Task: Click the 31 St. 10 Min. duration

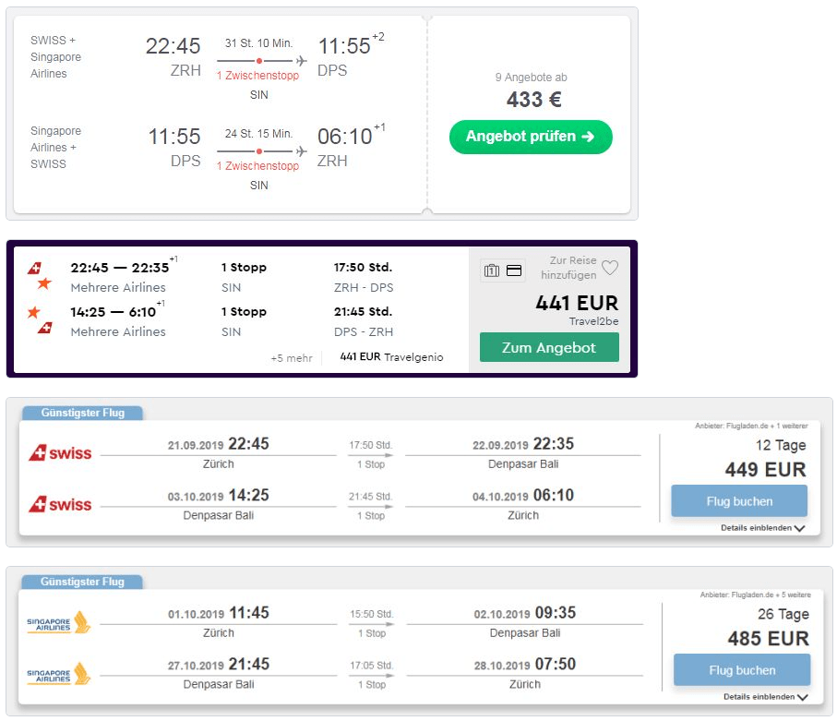Action: [259, 43]
